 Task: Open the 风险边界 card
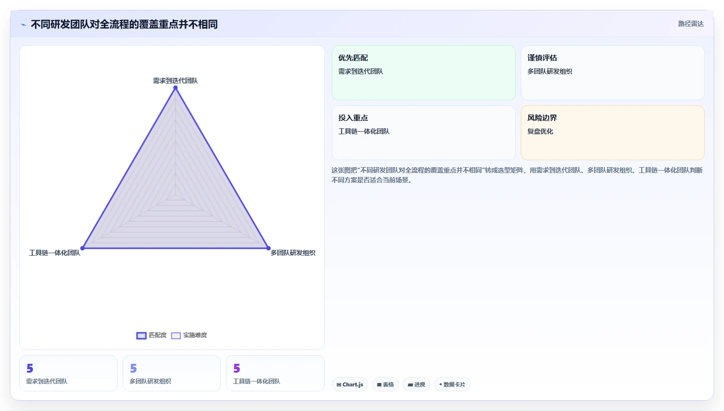point(613,133)
